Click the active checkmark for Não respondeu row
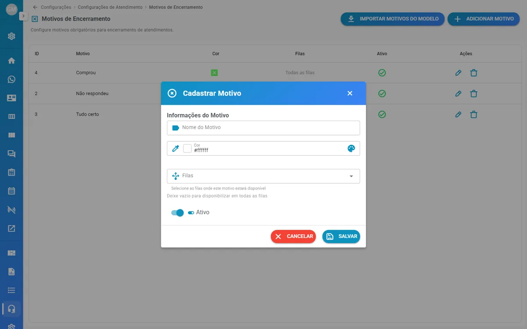The width and height of the screenshot is (527, 329). [x=382, y=93]
